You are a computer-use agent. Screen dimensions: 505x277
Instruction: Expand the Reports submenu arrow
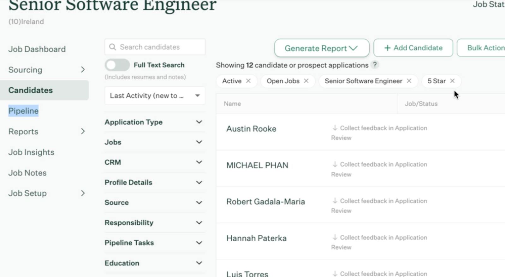point(83,132)
